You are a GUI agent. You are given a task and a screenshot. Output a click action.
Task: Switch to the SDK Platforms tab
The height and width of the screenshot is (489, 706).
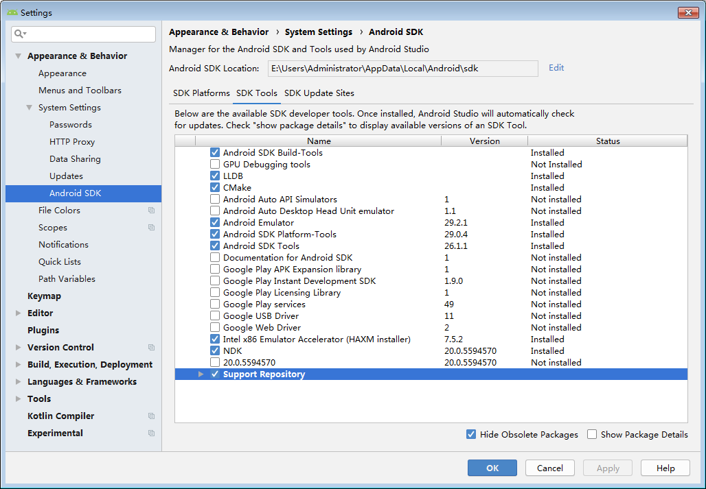(x=201, y=93)
